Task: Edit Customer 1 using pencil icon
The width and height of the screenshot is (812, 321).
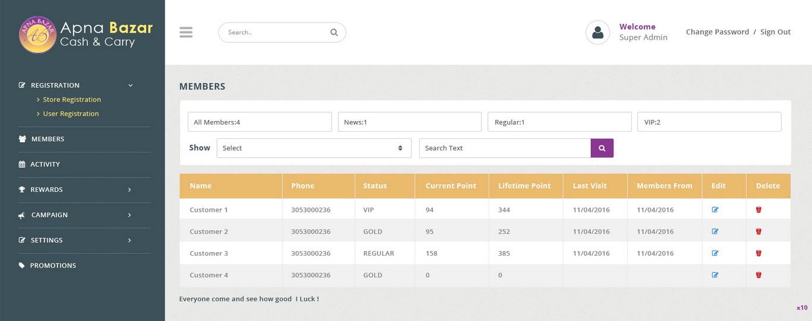Action: click(715, 209)
